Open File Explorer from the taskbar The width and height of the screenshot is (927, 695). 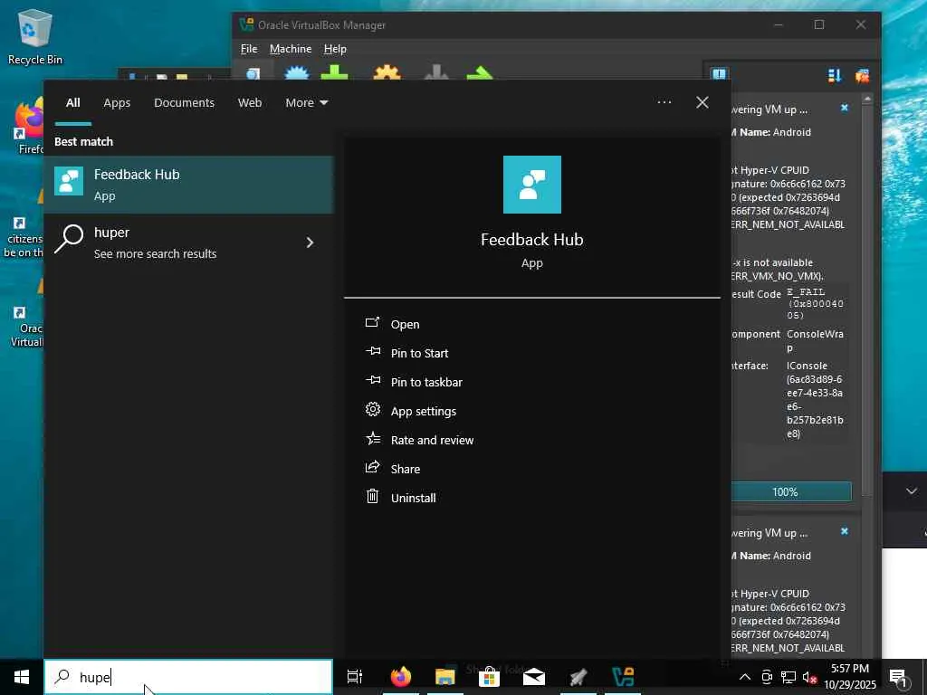point(444,677)
